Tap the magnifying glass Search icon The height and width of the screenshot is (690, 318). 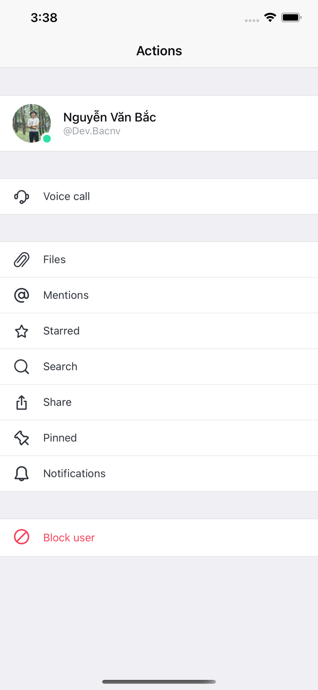[x=22, y=367]
